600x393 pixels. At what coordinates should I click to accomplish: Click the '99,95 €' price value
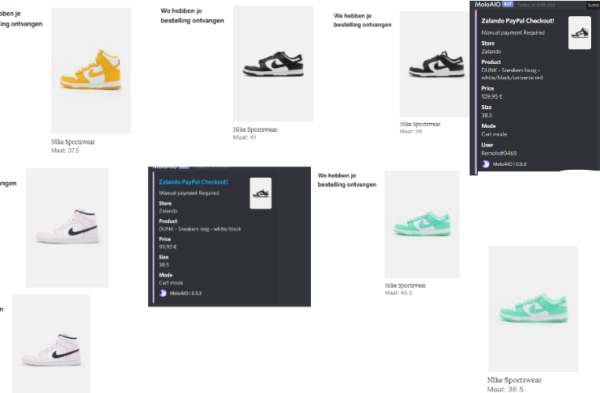(168, 247)
